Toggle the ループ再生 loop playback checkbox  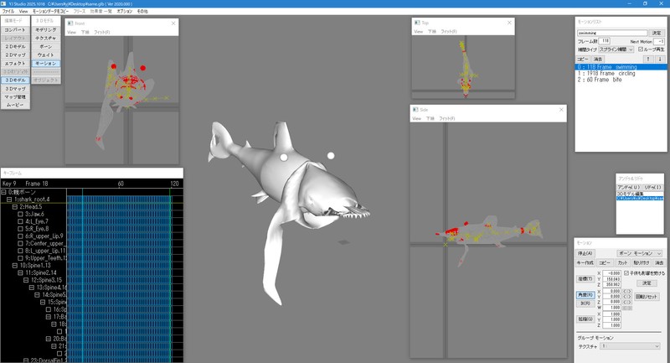(642, 49)
